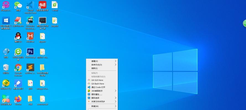The height and width of the screenshot is (110, 246).
Task: Select the Visual Studio Code shortcut
Action: [x=30, y=7]
